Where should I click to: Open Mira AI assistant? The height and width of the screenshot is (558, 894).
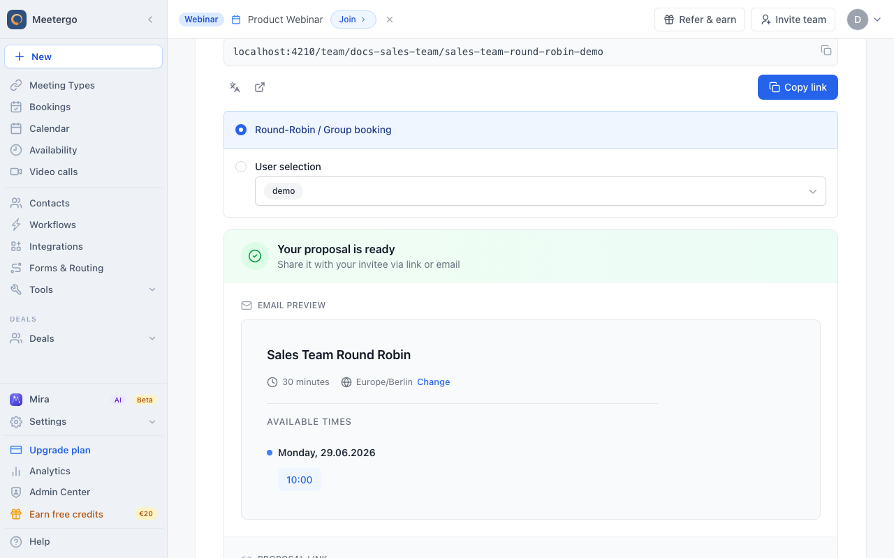pos(84,400)
